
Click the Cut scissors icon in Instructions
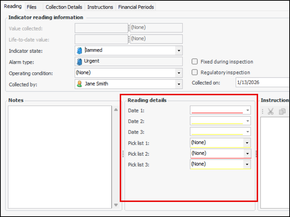[x=271, y=112]
